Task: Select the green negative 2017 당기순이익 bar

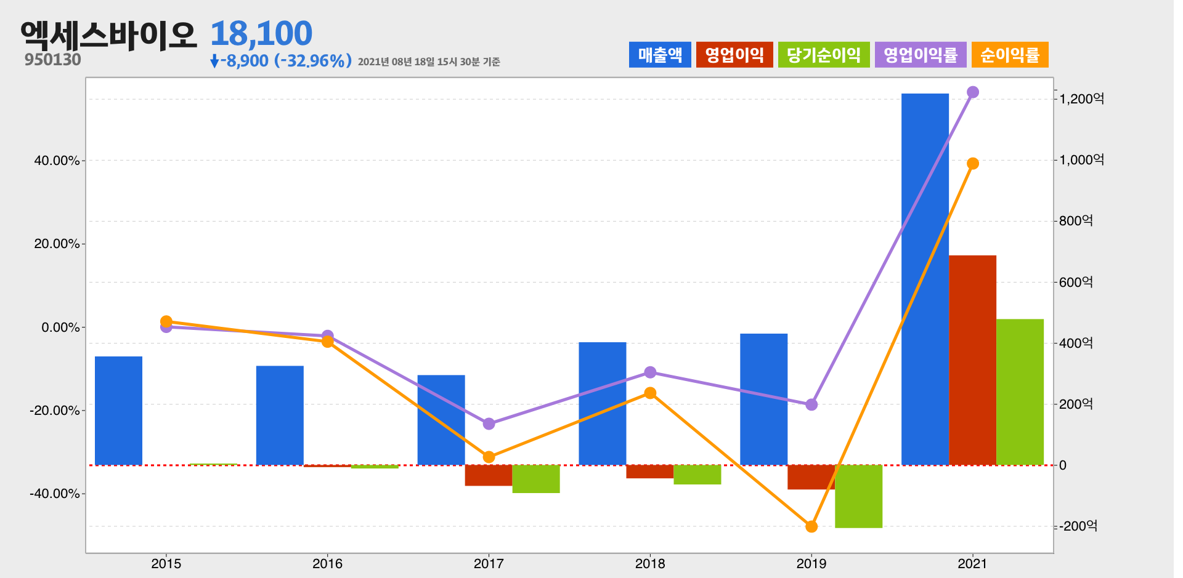Action: [536, 479]
